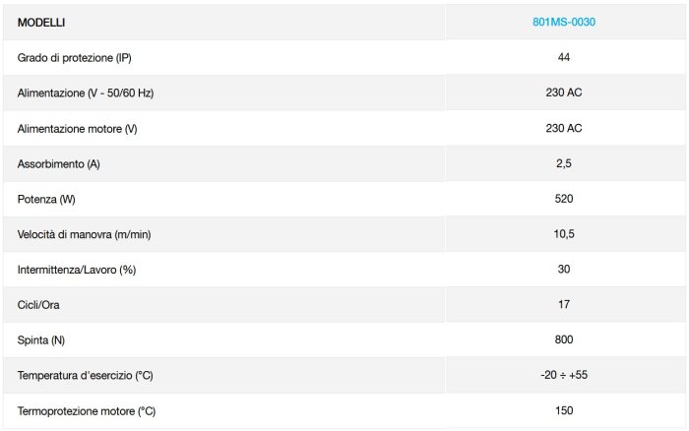Click the Cicli/Ora row label

point(38,305)
